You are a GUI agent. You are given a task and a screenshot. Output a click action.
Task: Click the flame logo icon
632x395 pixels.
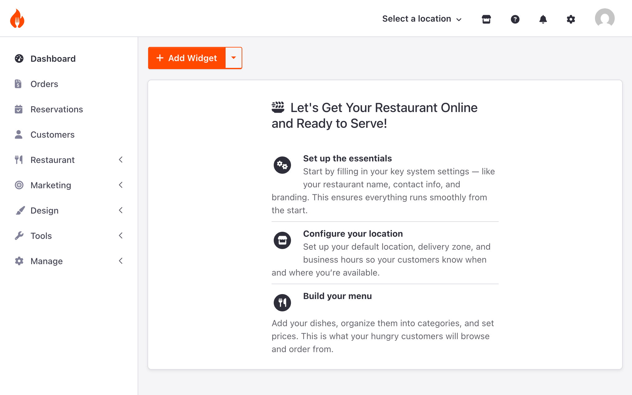pyautogui.click(x=17, y=19)
